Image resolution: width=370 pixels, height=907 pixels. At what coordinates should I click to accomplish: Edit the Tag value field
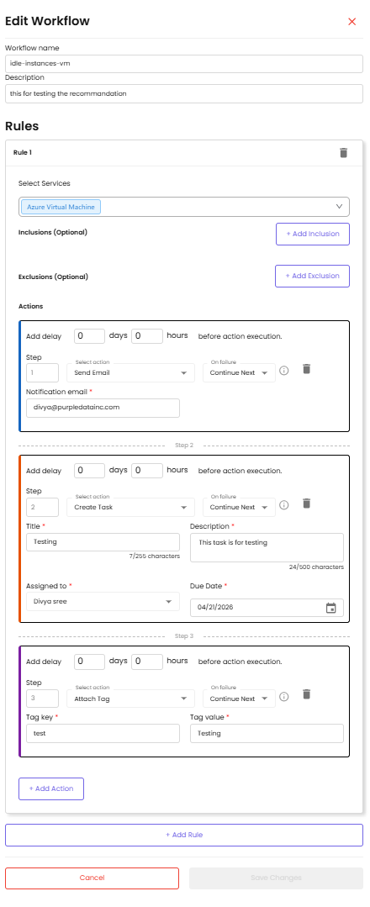(267, 734)
